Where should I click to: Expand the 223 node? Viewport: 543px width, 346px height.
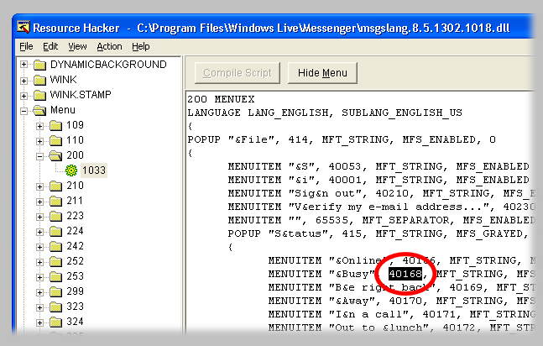(x=39, y=217)
